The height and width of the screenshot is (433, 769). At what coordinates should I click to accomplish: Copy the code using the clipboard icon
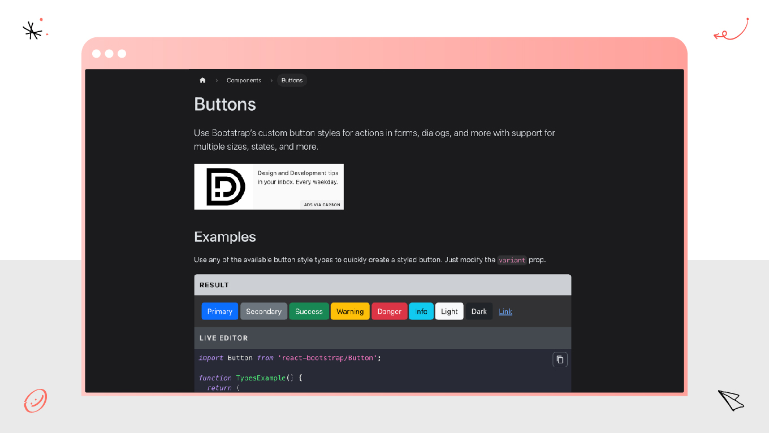[560, 360]
